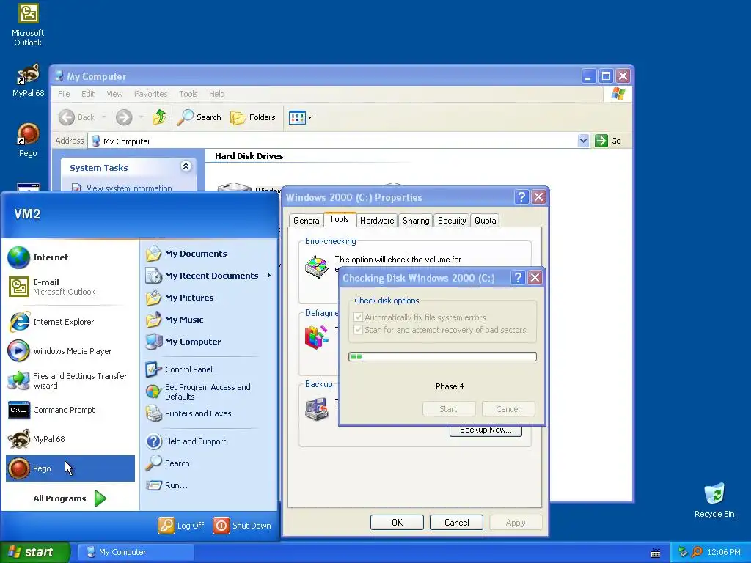The image size is (751, 563).
Task: Click Log Off in Start menu
Action: 181,526
